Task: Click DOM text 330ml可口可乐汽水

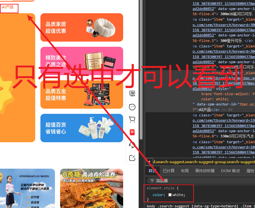Action: (237, 136)
